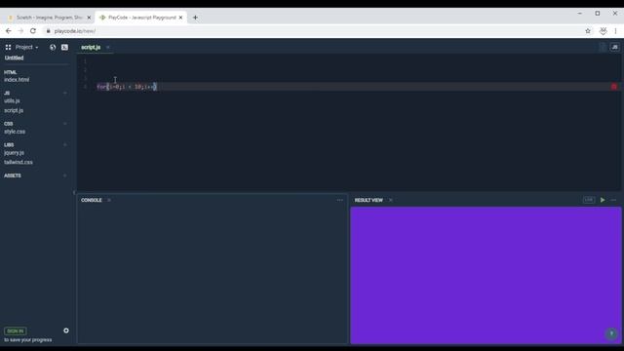Open the Project dropdown menu

pyautogui.click(x=26, y=47)
